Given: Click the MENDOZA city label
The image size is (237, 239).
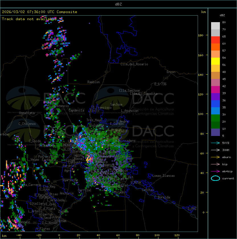Looking at the screenshot, I should pyautogui.click(x=69, y=145).
